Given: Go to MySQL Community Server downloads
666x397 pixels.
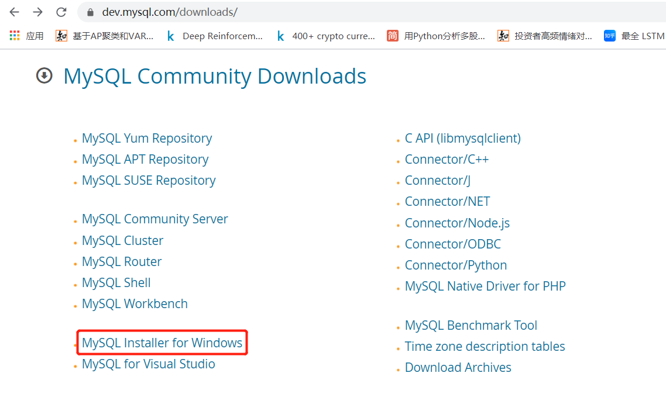Looking at the screenshot, I should 155,219.
